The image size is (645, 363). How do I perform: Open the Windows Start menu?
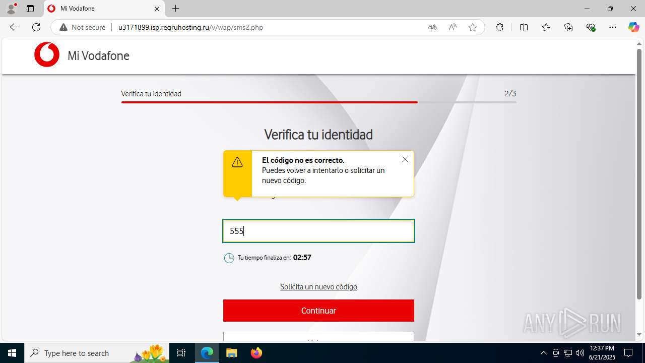pyautogui.click(x=12, y=353)
